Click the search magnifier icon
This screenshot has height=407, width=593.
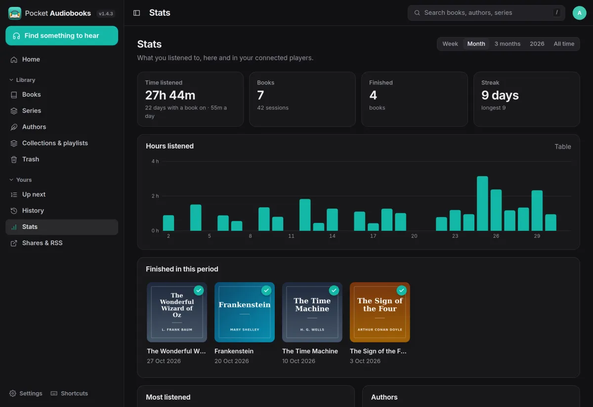[x=417, y=13]
